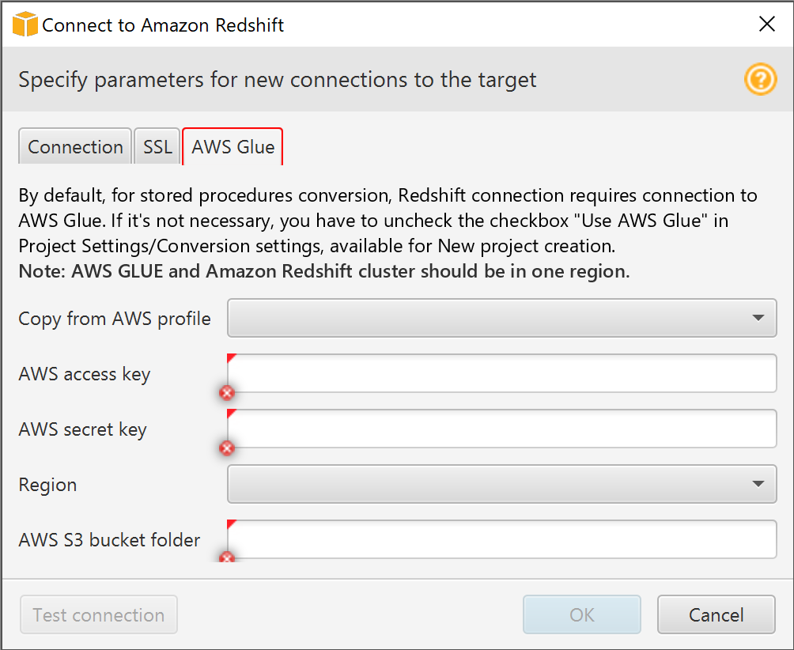Click the Test connection button
This screenshot has height=650, width=794.
coord(99,614)
